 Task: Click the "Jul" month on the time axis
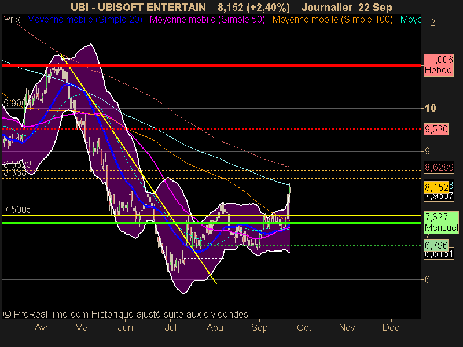[170, 327]
